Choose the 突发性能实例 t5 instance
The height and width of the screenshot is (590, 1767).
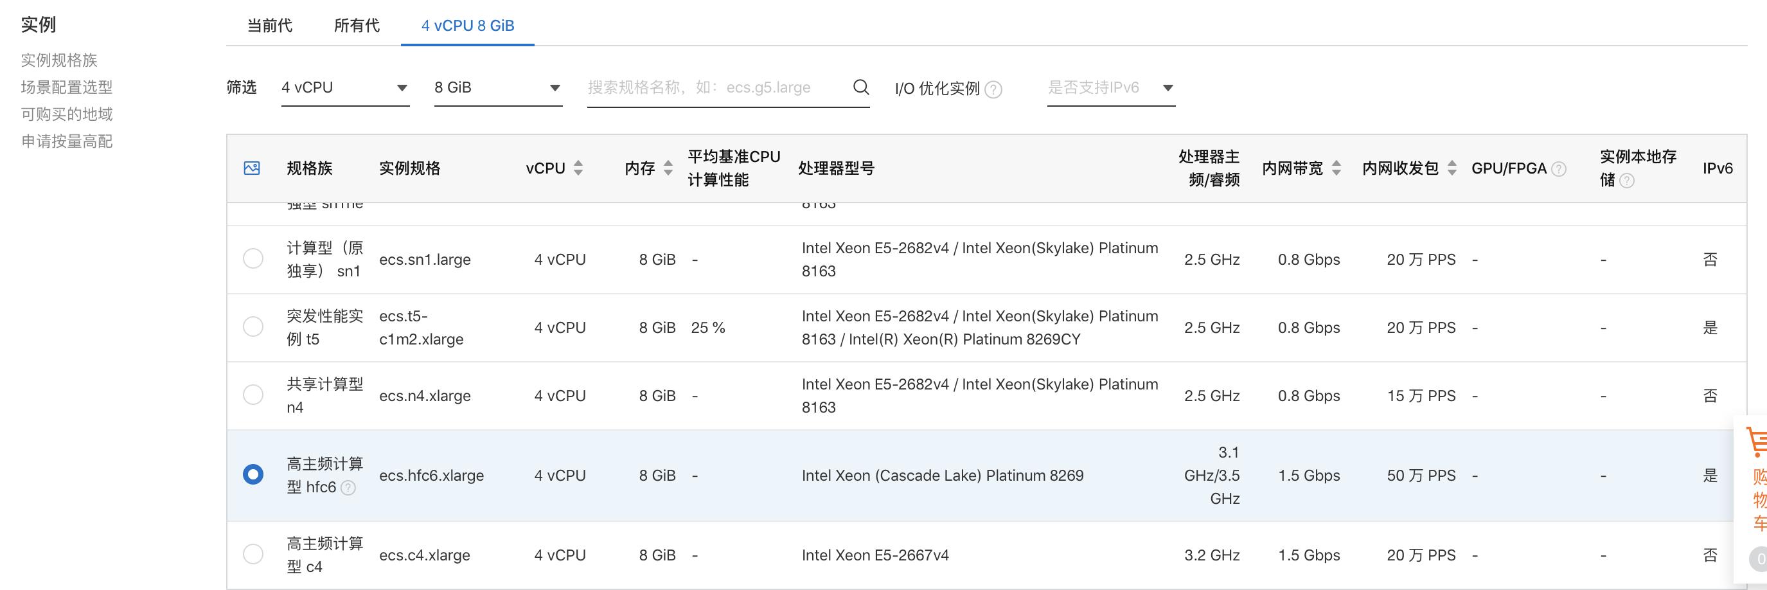coord(253,326)
